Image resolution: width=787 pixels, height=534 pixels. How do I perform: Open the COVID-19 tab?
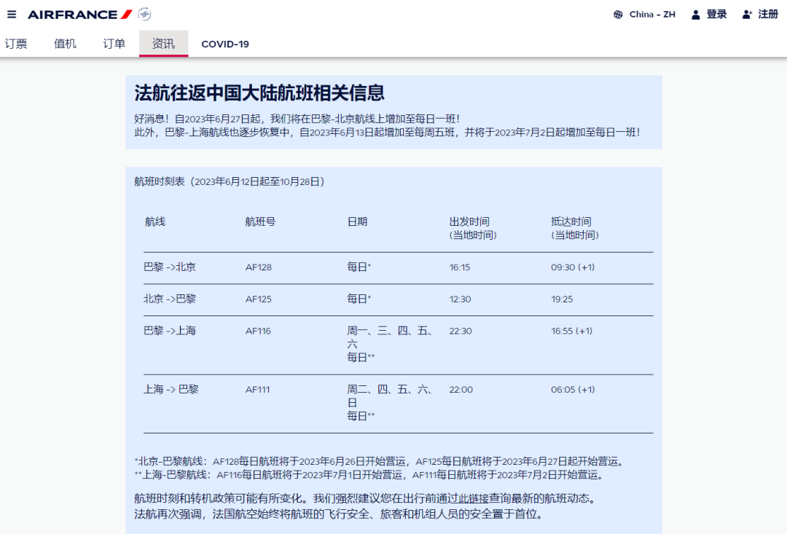coord(225,44)
